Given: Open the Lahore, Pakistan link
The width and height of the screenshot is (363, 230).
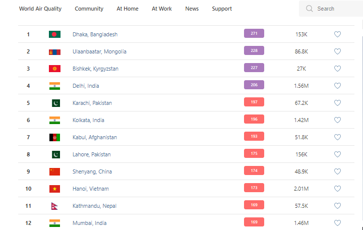Looking at the screenshot, I should [92, 154].
